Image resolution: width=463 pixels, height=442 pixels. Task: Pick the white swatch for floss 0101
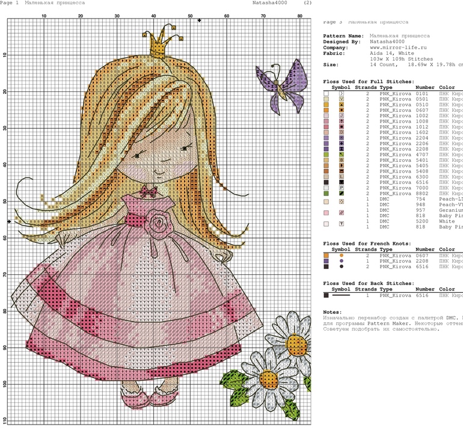click(x=327, y=94)
